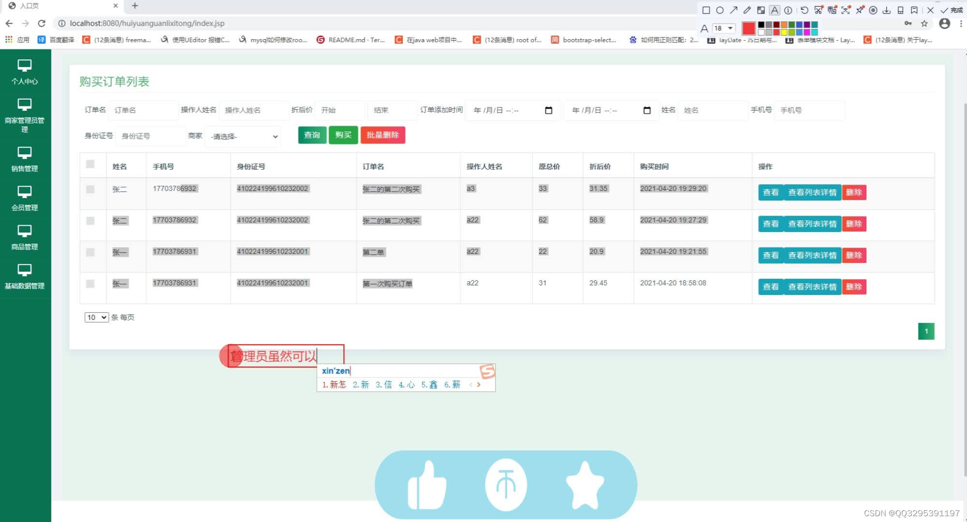Pin screenshot to the screen

tap(860, 10)
